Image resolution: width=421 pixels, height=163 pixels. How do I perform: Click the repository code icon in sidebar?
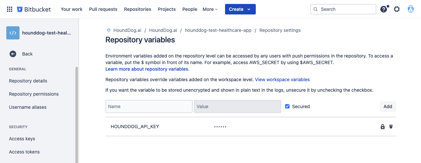pyautogui.click(x=13, y=33)
